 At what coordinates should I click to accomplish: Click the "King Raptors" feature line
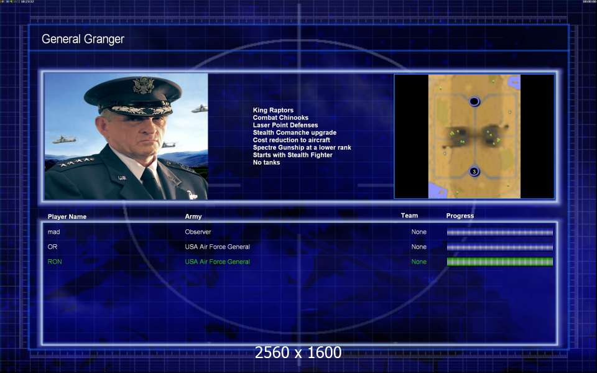(273, 111)
